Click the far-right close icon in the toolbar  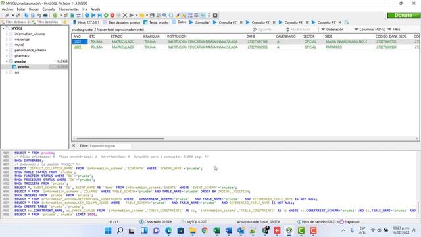coord(215,15)
